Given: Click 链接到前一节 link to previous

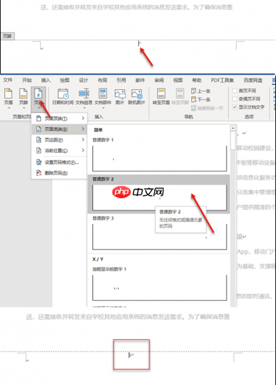Looking at the screenshot, I should [207, 108].
